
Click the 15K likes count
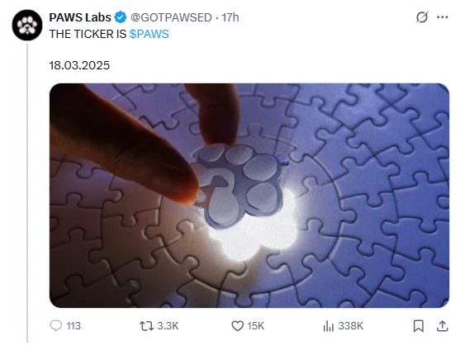[x=255, y=326]
